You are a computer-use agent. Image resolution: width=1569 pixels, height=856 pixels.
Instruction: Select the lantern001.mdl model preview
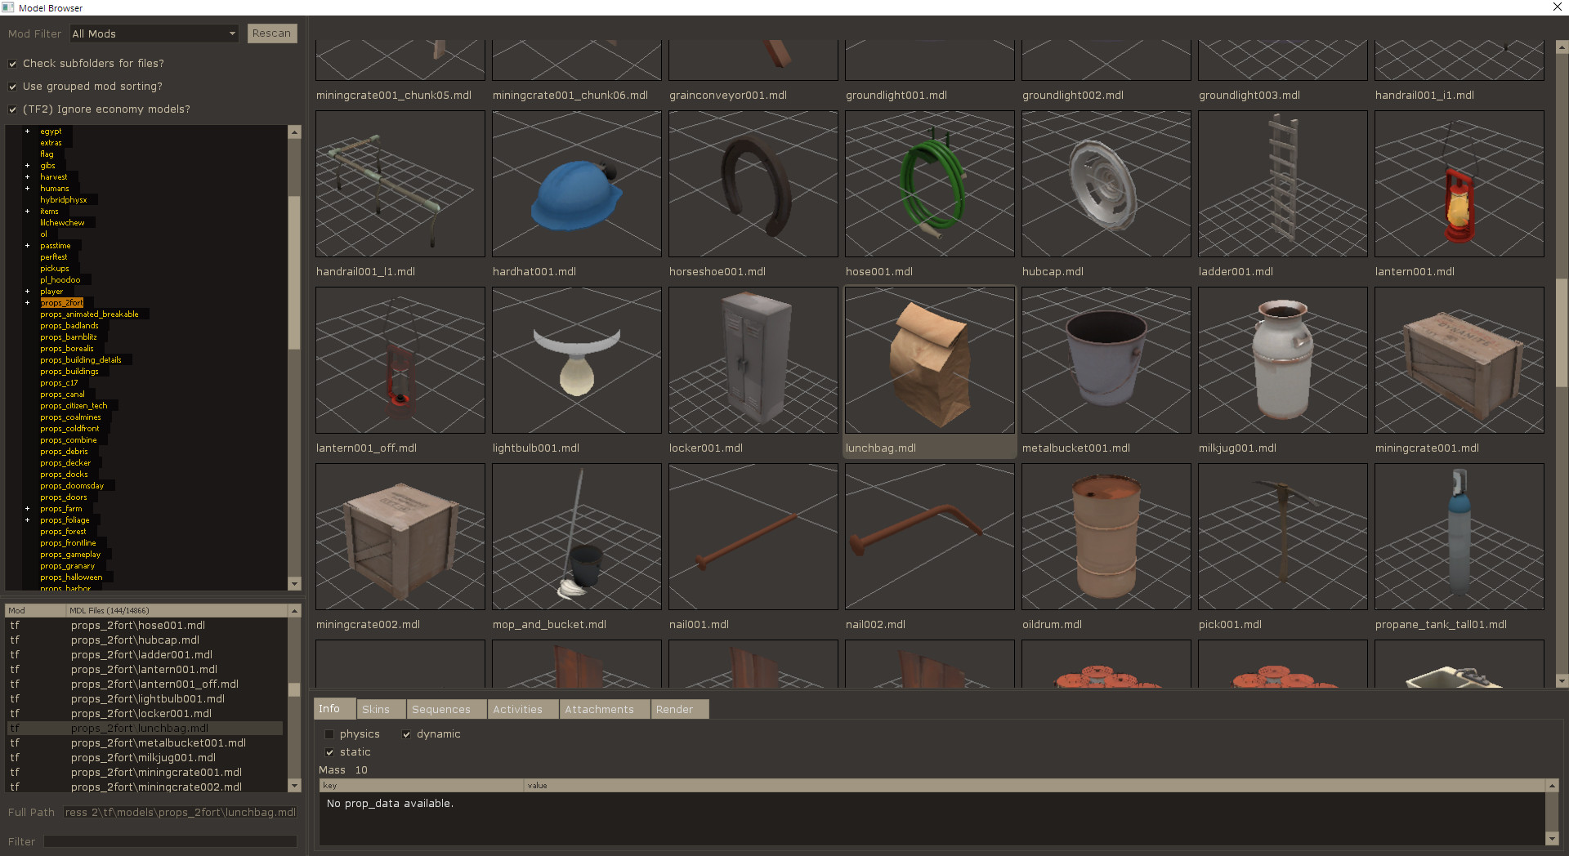[1459, 184]
